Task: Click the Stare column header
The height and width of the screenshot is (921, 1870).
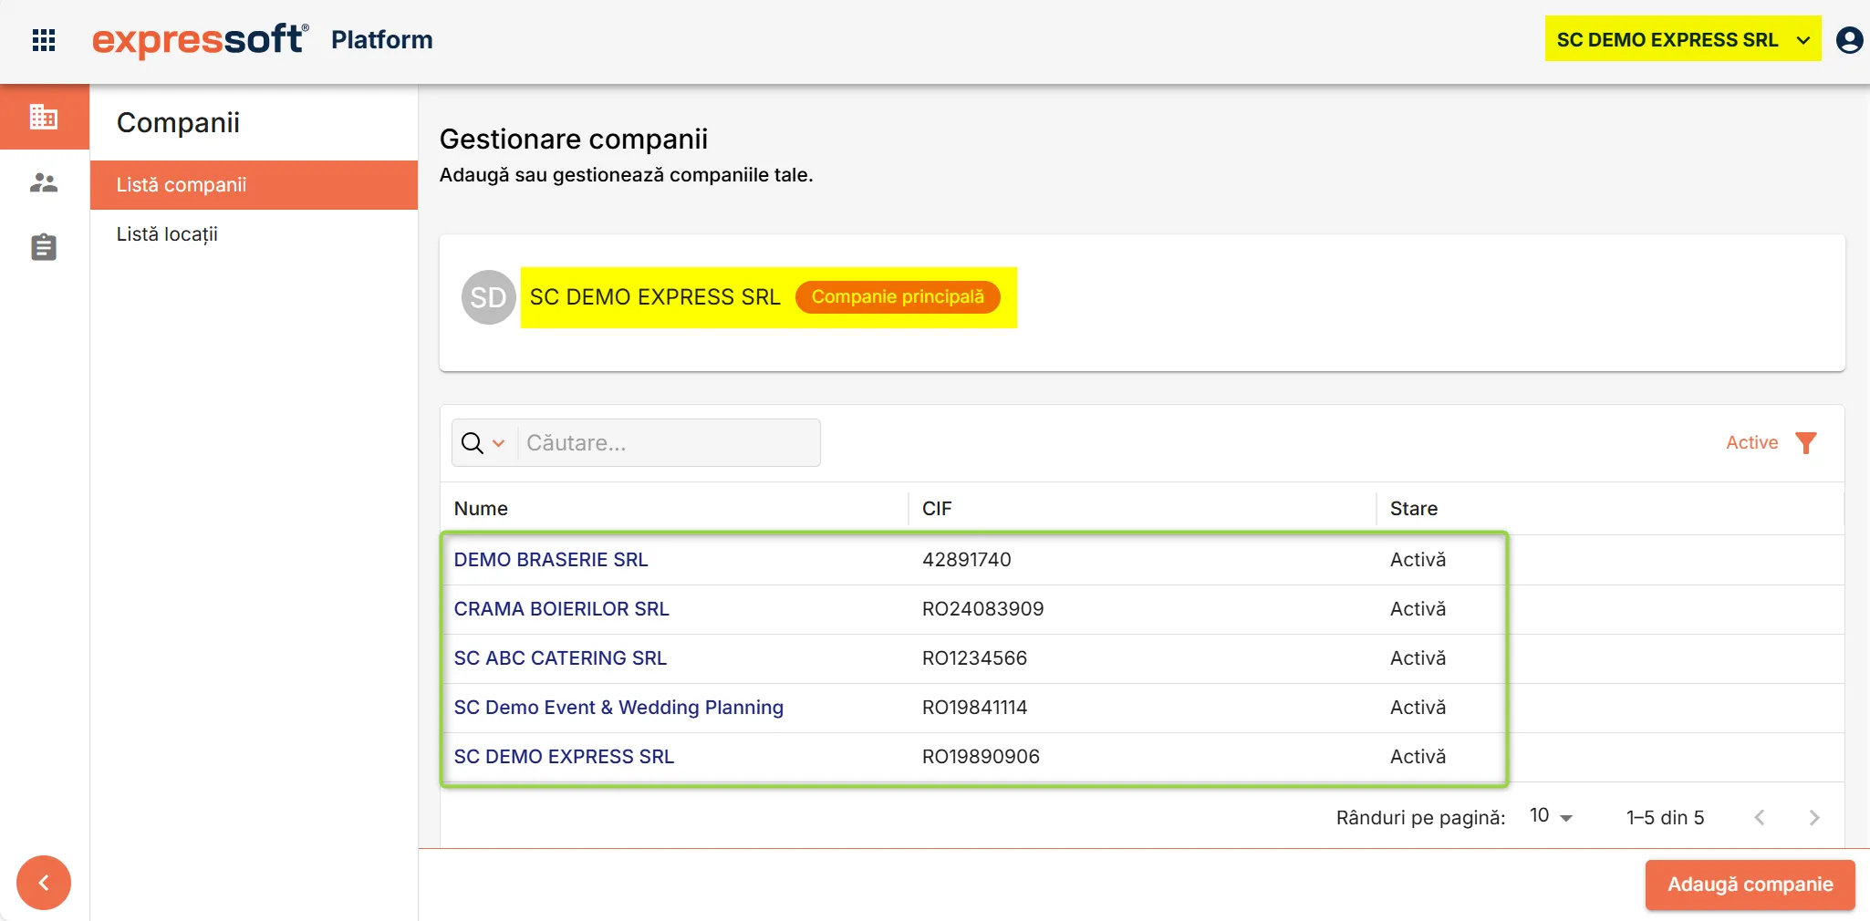Action: click(x=1414, y=509)
